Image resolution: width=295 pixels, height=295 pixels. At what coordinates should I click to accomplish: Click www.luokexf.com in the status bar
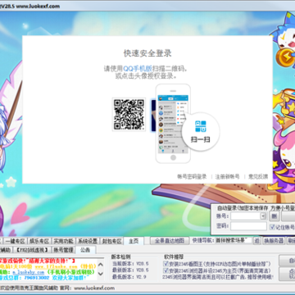(x=94, y=288)
